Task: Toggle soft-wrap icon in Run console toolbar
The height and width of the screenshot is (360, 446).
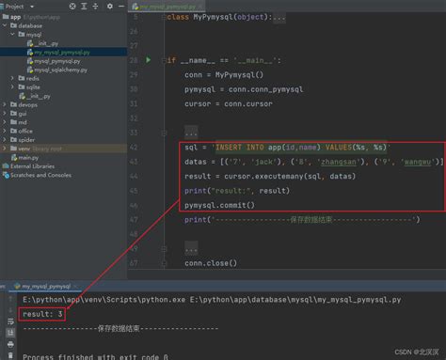Action: click(x=10, y=321)
